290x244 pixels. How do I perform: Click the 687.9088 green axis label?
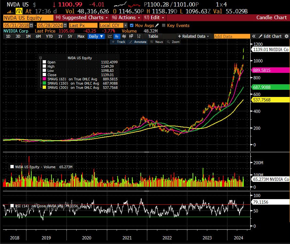270,87
